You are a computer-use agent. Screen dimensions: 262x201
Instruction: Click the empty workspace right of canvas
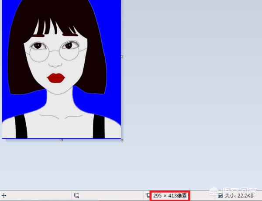192,87
